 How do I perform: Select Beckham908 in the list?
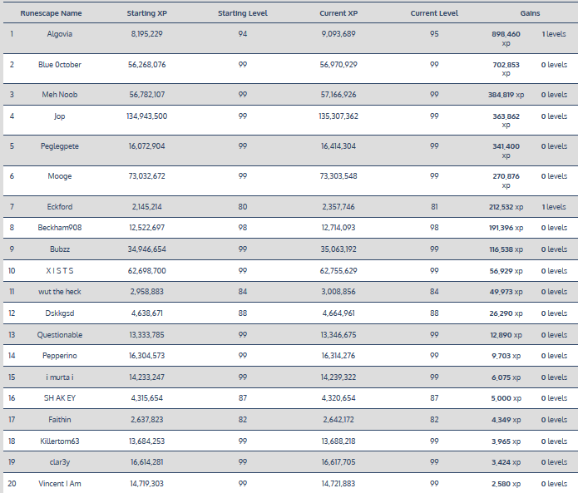click(60, 227)
